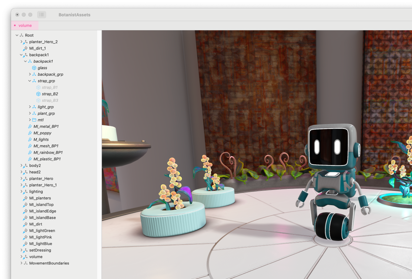Click the BotanistAssets title bar label
The image size is (412, 279).
[x=74, y=14]
